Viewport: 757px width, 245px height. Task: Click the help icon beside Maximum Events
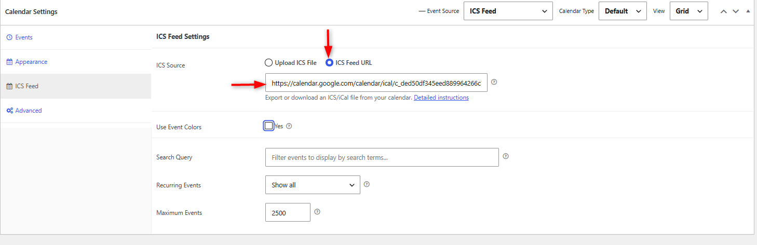[317, 212]
